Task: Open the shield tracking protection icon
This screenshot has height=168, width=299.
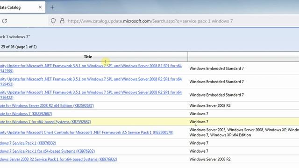Action: click(x=53, y=21)
